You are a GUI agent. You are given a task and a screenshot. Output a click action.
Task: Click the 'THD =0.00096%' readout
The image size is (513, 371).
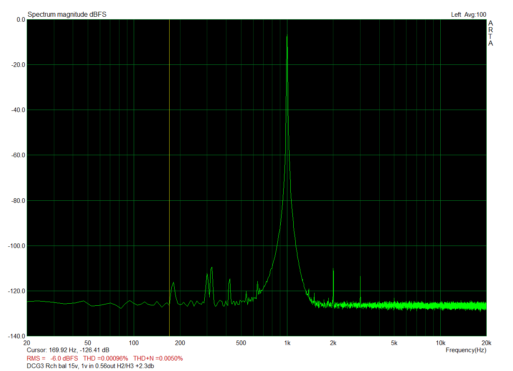106,358
